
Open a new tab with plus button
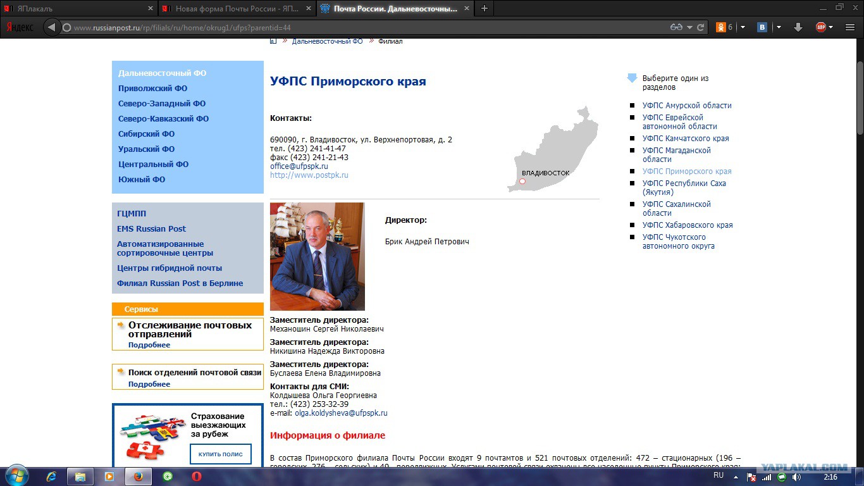pyautogui.click(x=484, y=8)
